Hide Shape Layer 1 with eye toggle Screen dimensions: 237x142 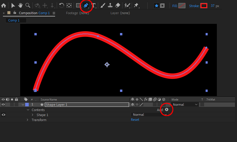3,105
